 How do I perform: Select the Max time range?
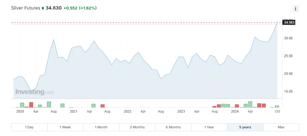(281, 127)
